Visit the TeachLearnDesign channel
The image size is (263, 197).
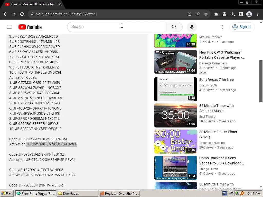click(x=212, y=143)
